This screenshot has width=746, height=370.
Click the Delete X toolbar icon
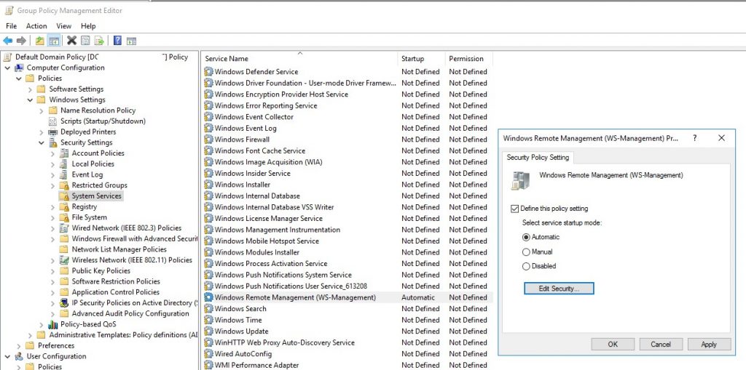point(71,41)
